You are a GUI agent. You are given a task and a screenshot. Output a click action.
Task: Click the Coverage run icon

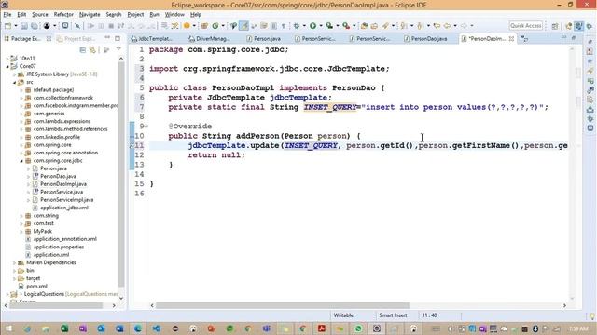pyautogui.click(x=329, y=26)
